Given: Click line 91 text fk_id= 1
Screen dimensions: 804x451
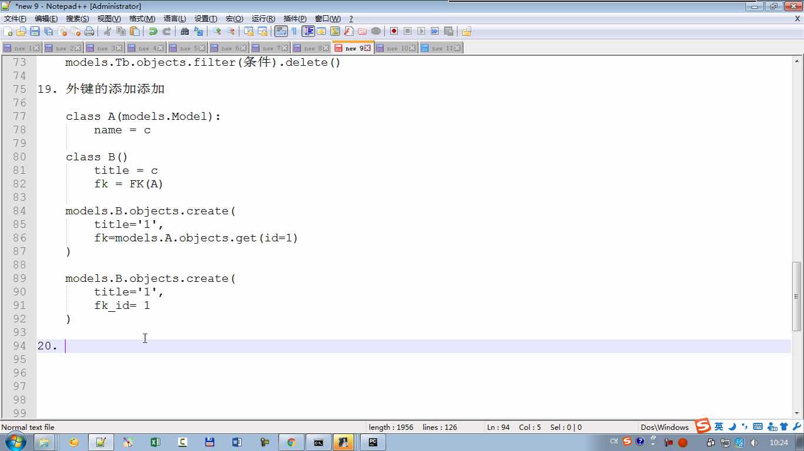Looking at the screenshot, I should [x=122, y=305].
